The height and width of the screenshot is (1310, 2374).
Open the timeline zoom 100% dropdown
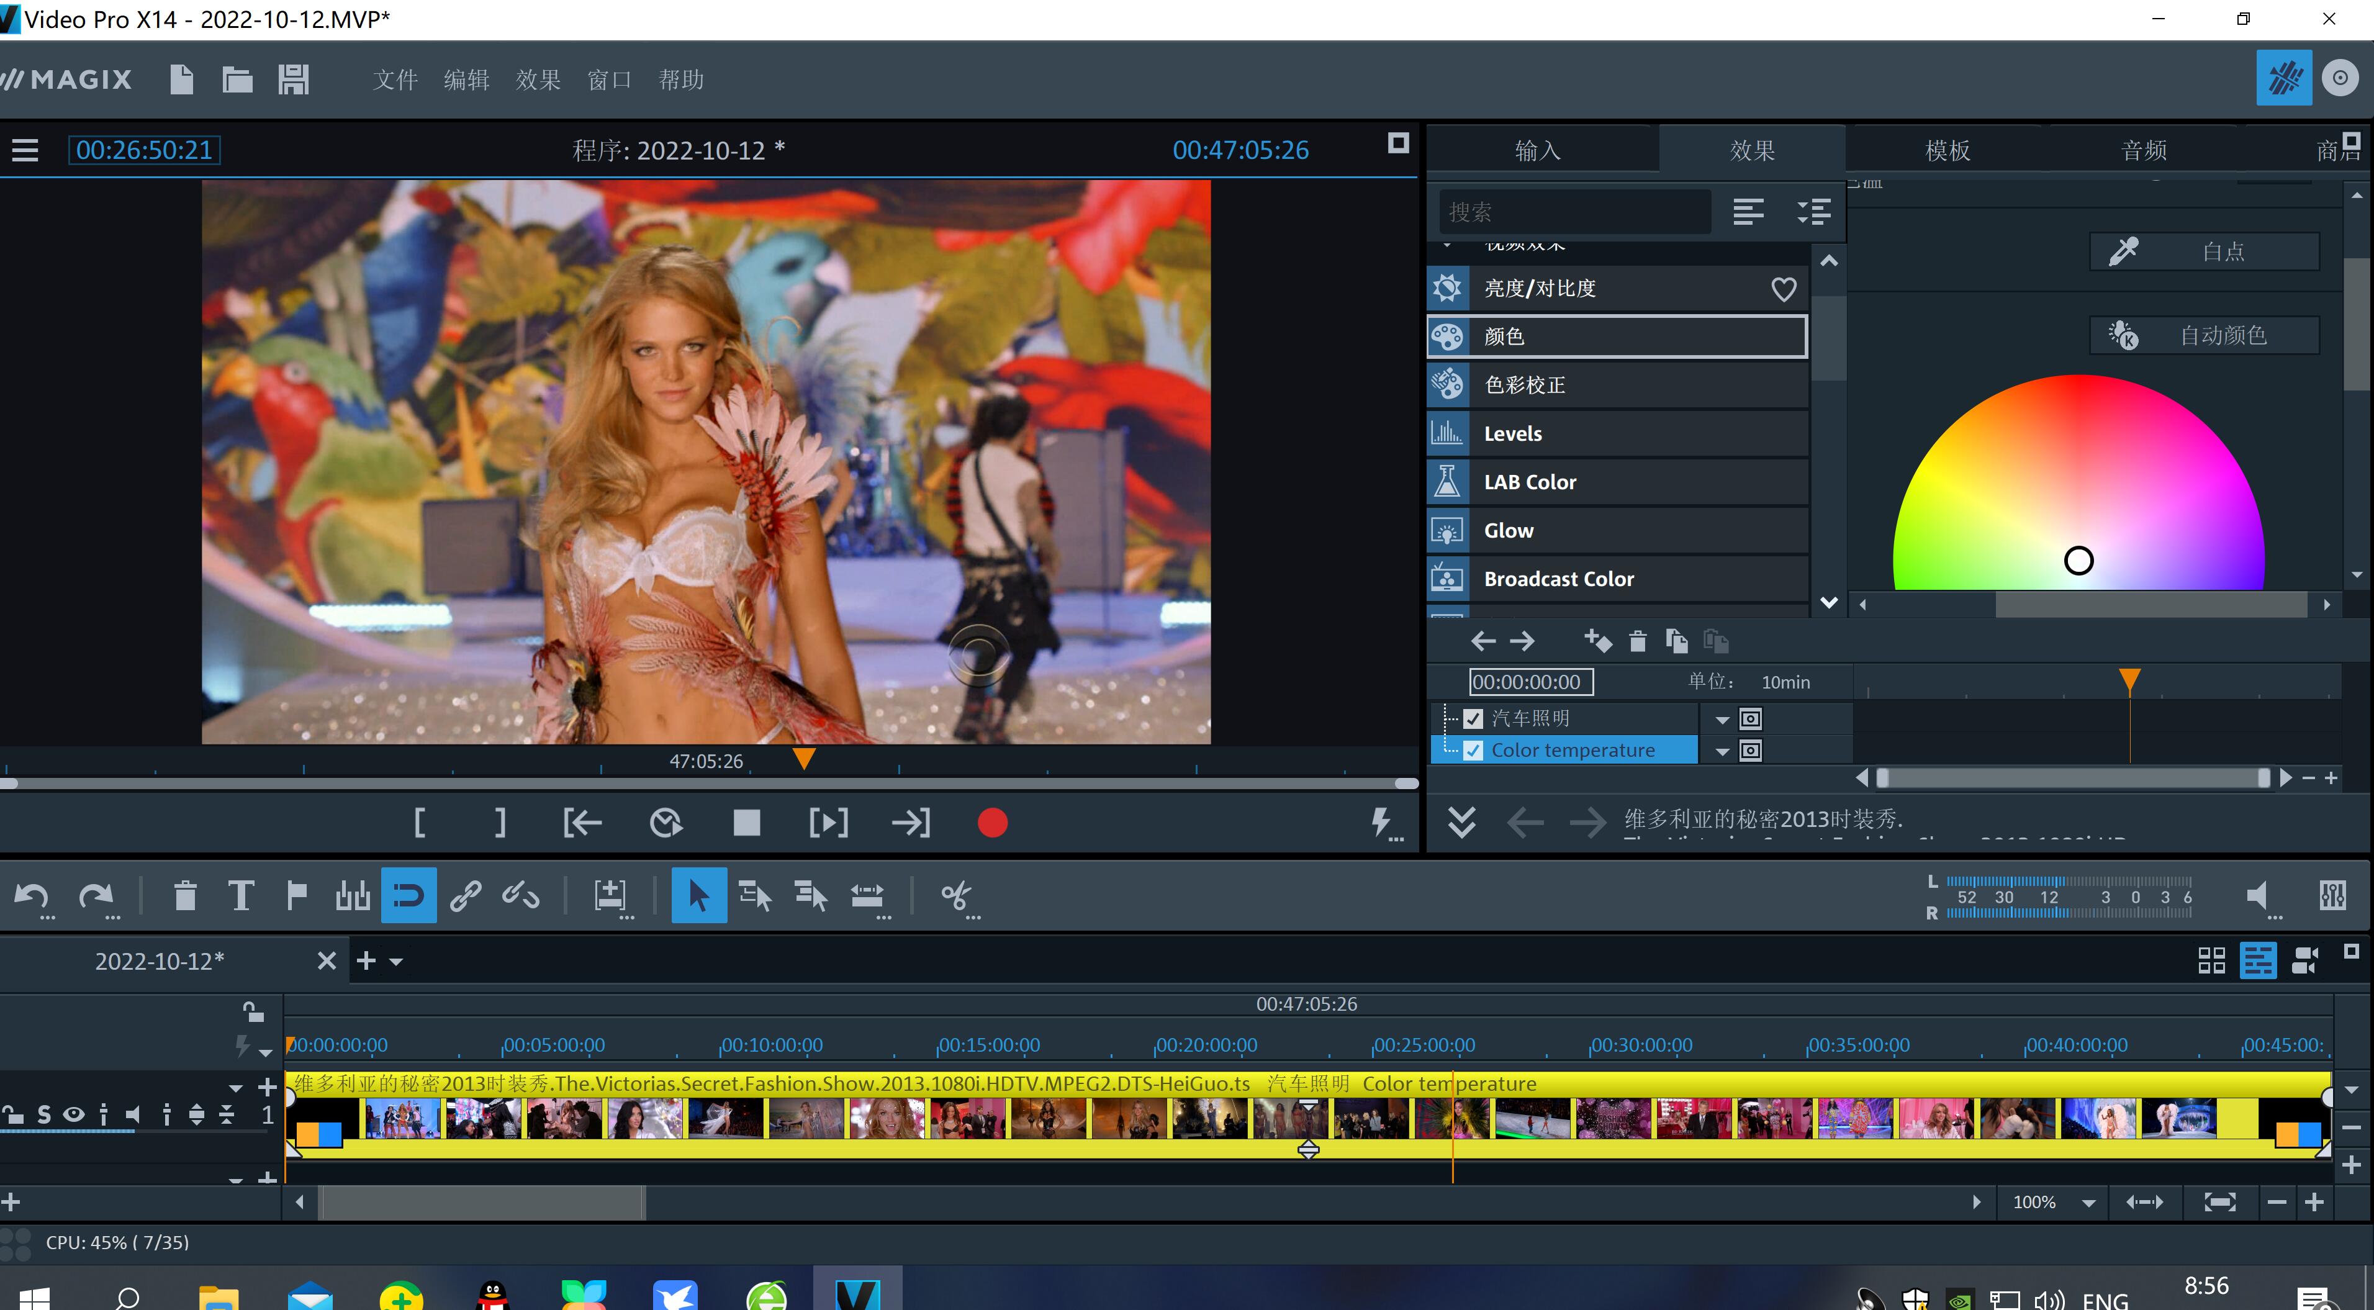2088,1203
